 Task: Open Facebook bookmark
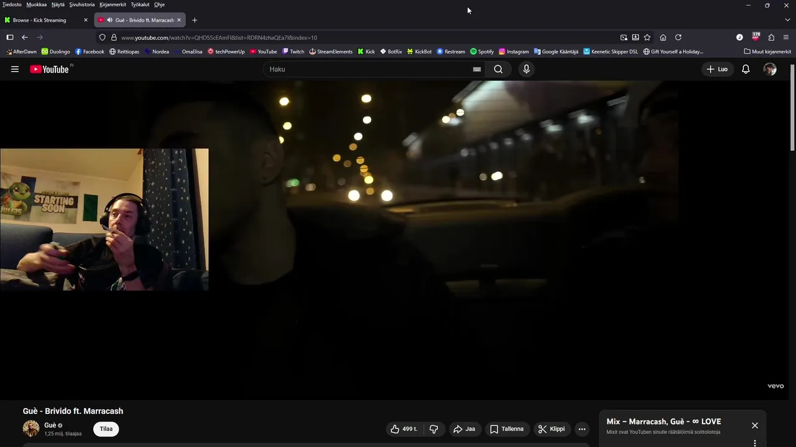pos(90,52)
